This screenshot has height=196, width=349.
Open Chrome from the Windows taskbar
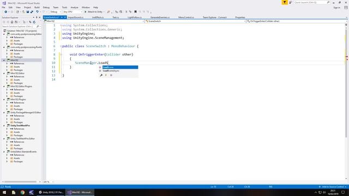(22, 192)
